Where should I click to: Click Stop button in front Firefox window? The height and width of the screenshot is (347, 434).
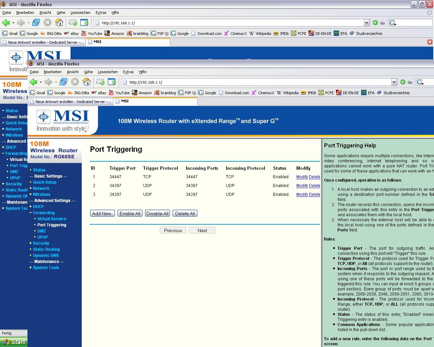75,82
